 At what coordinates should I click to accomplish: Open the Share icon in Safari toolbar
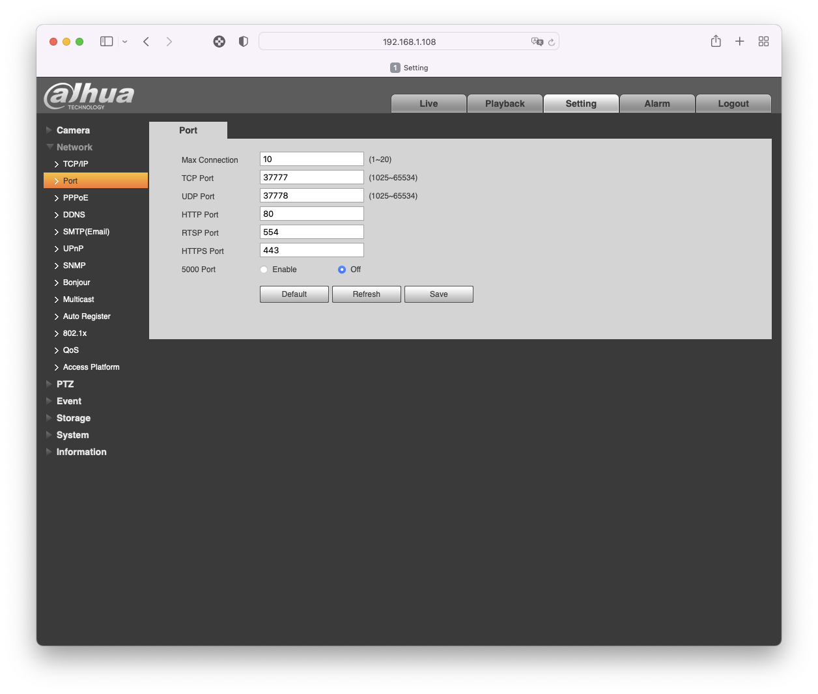pyautogui.click(x=716, y=41)
